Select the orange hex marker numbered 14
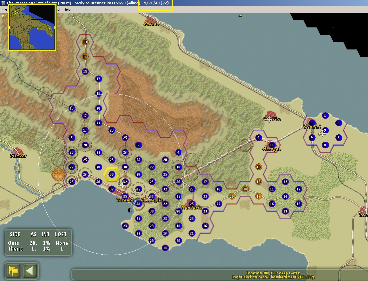 pyautogui.click(x=85, y=56)
